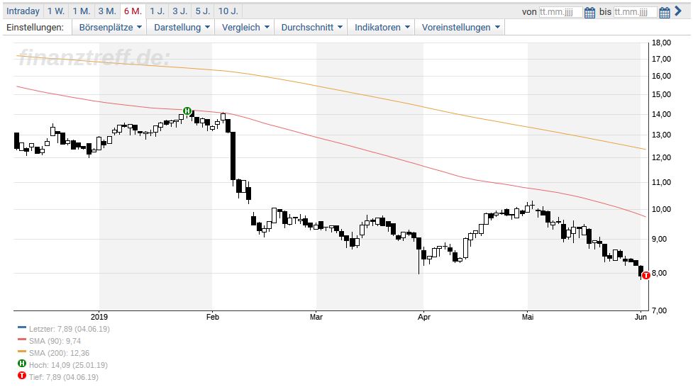
Task: Open the Vergleich dropdown
Action: pos(245,28)
